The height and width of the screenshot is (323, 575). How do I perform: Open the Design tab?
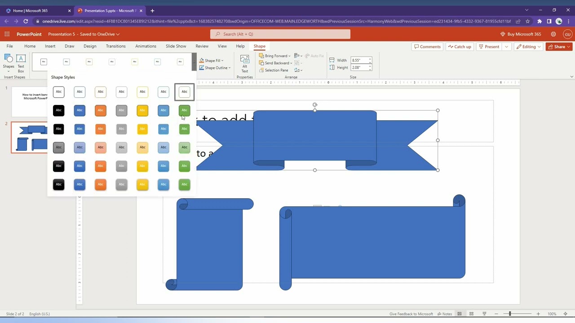(90, 46)
